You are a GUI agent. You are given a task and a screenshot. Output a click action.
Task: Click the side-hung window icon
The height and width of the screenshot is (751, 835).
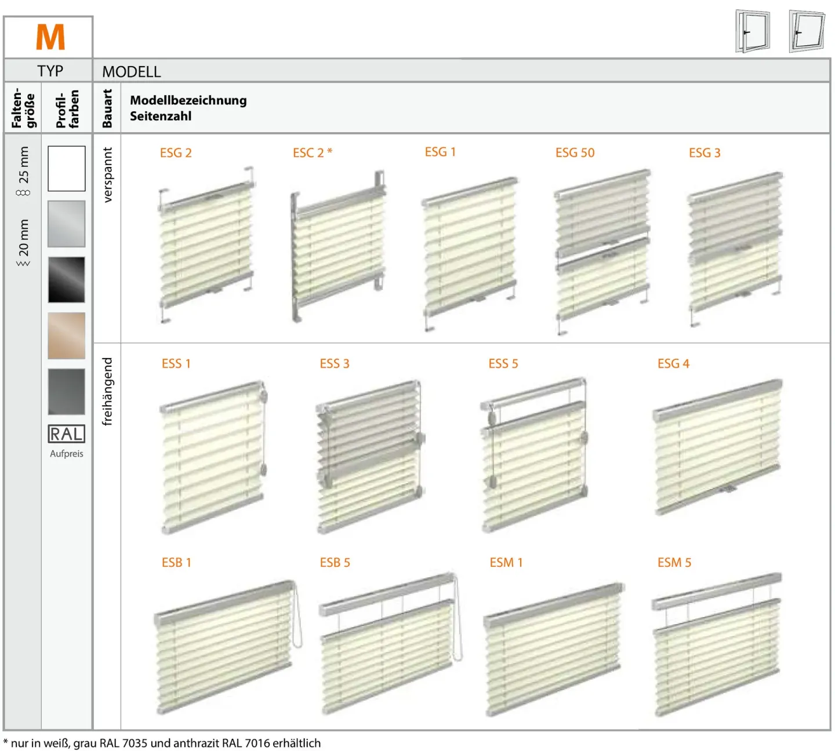[753, 31]
